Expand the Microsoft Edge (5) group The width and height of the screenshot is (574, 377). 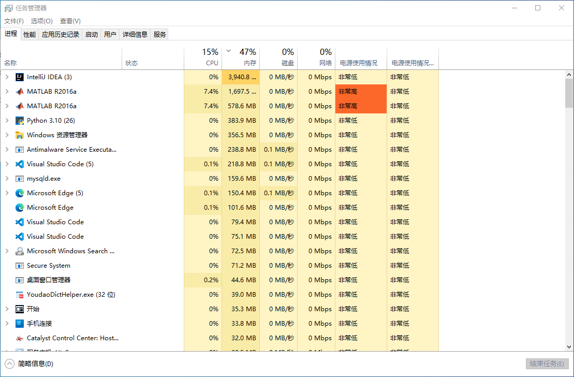[x=7, y=193]
